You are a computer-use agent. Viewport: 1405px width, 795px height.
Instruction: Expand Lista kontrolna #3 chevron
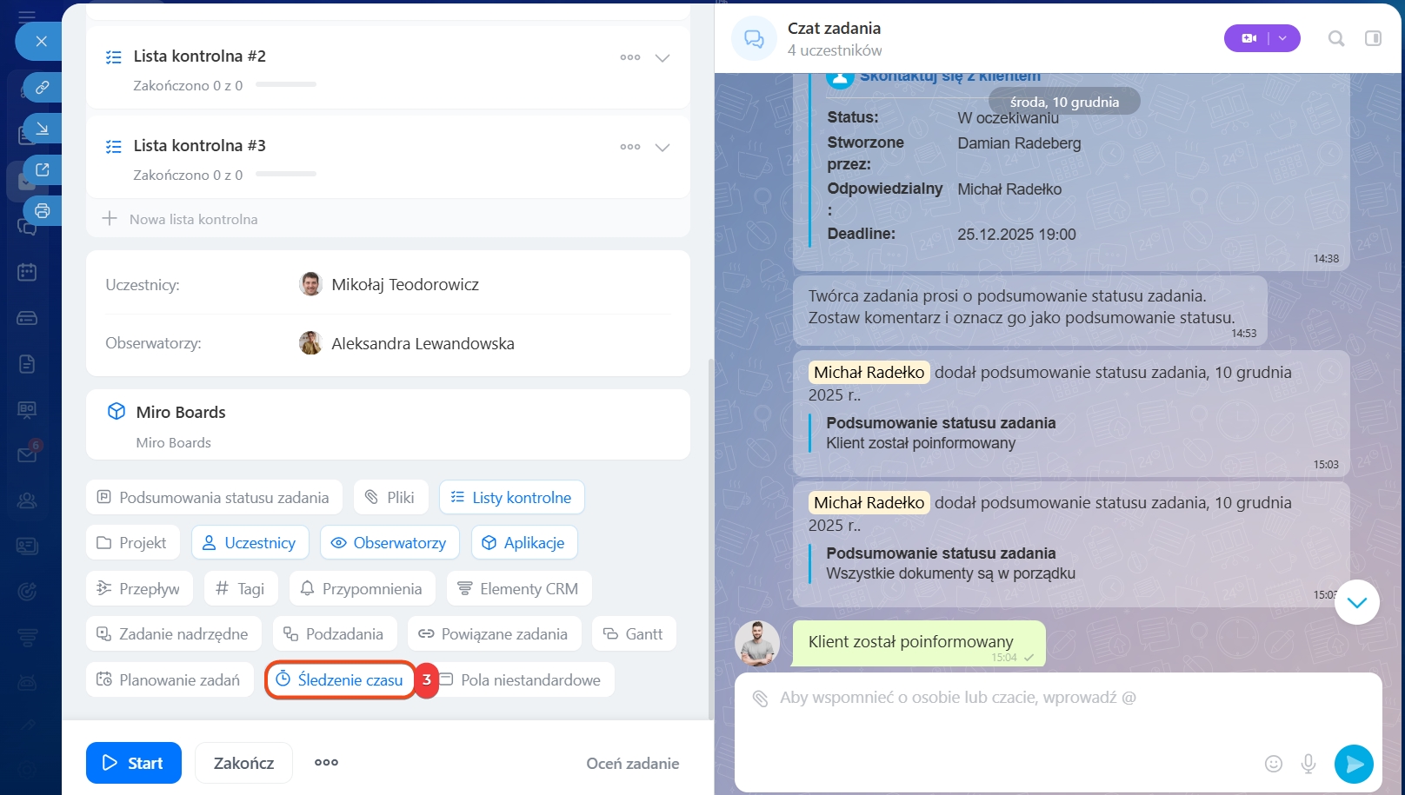(x=663, y=148)
